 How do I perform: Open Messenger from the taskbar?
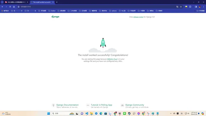[139, 113]
